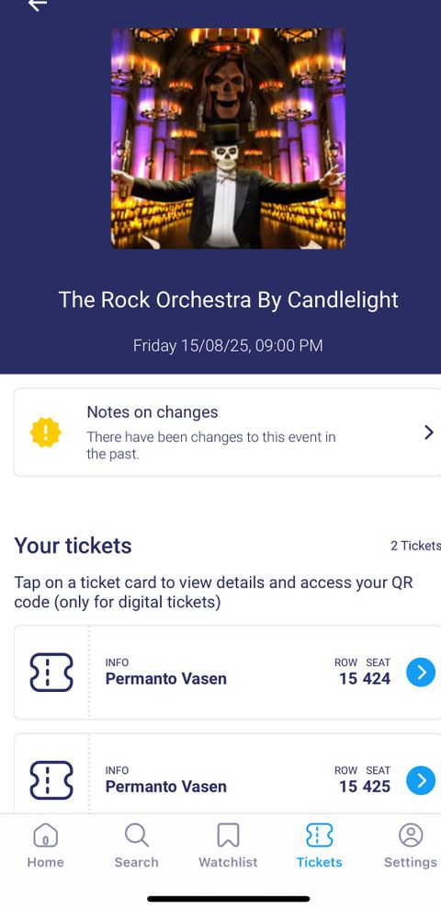
Task: Tap the Search magnifier icon
Action: click(136, 835)
